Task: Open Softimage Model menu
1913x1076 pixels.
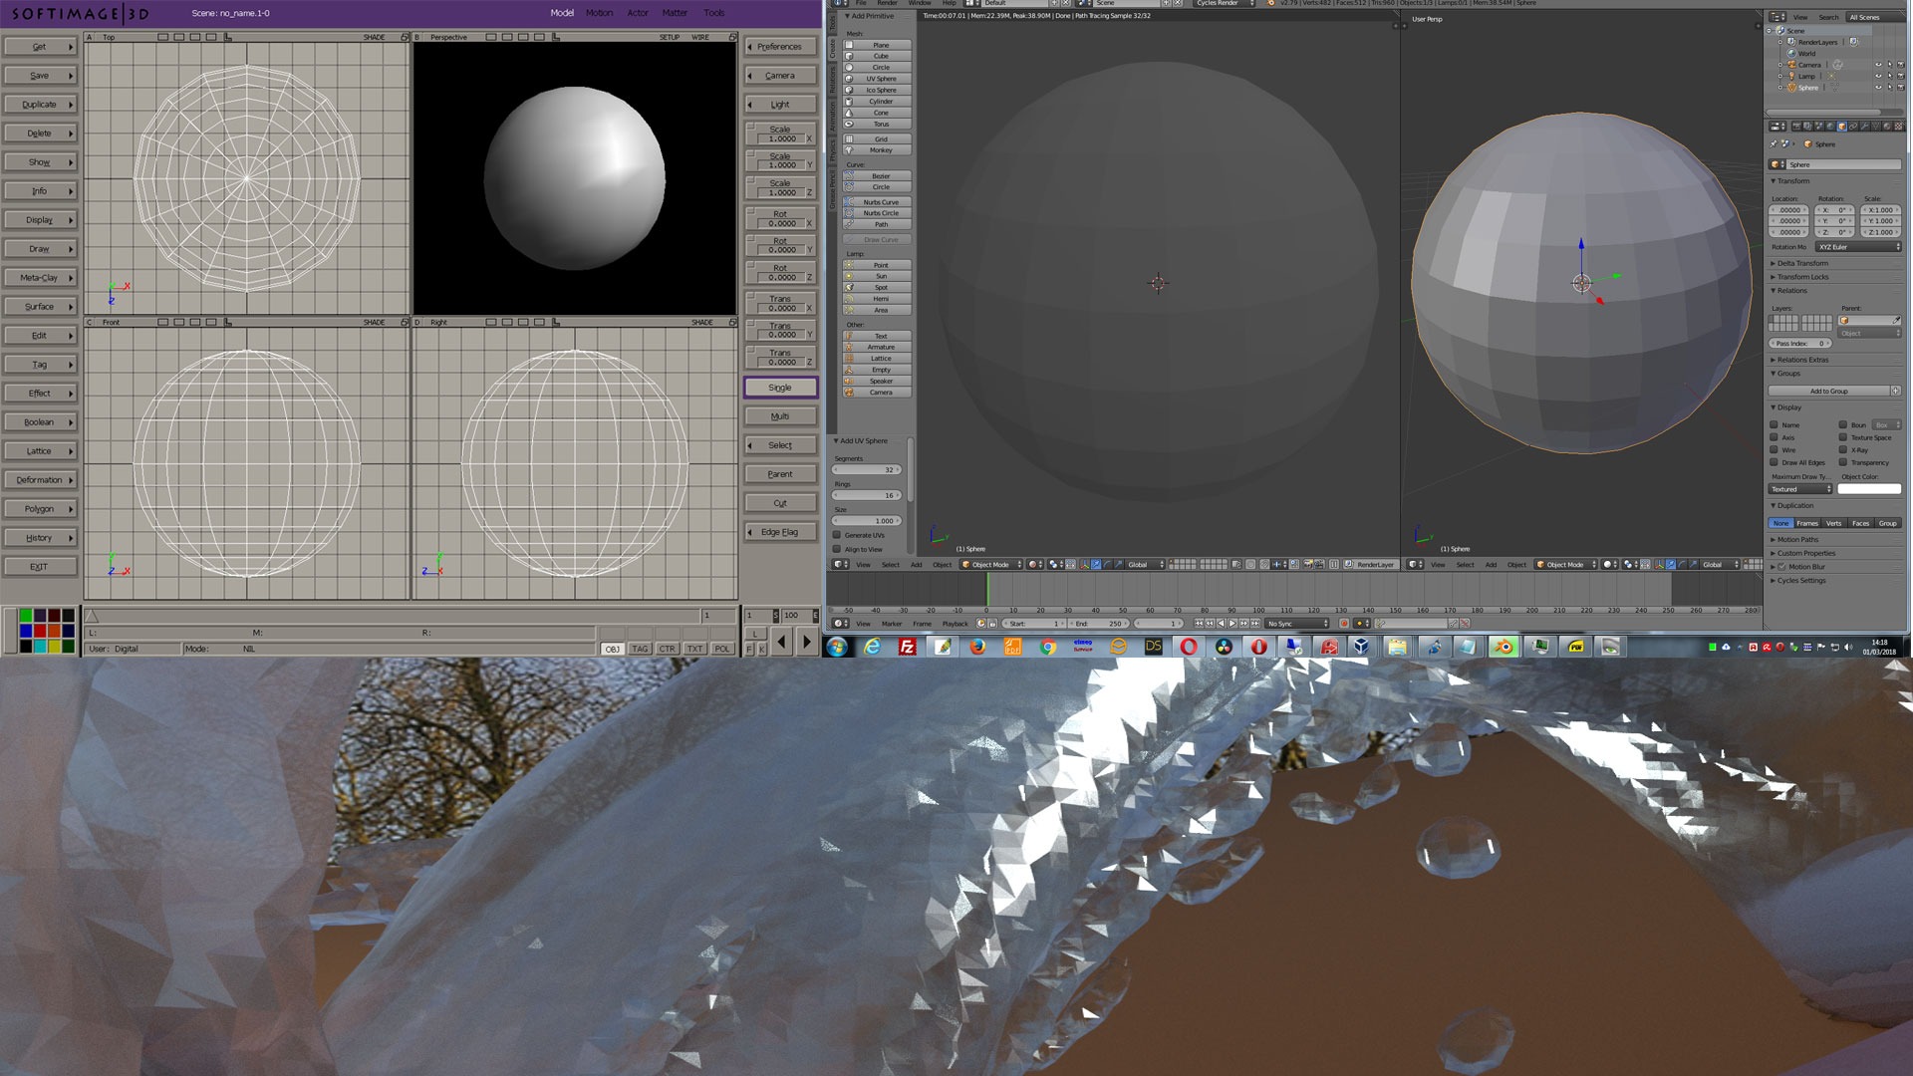Action: (562, 13)
